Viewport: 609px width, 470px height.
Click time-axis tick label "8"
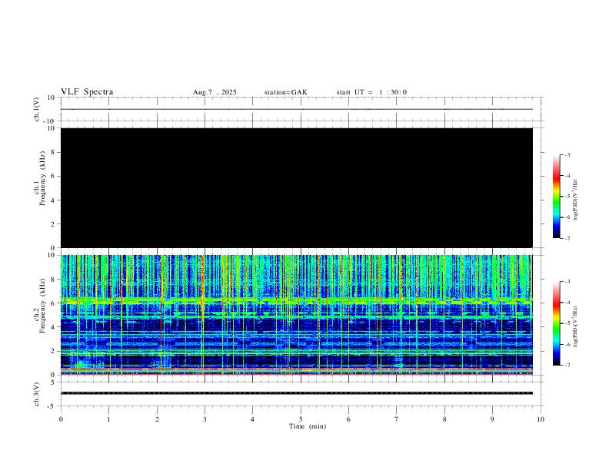click(x=444, y=419)
